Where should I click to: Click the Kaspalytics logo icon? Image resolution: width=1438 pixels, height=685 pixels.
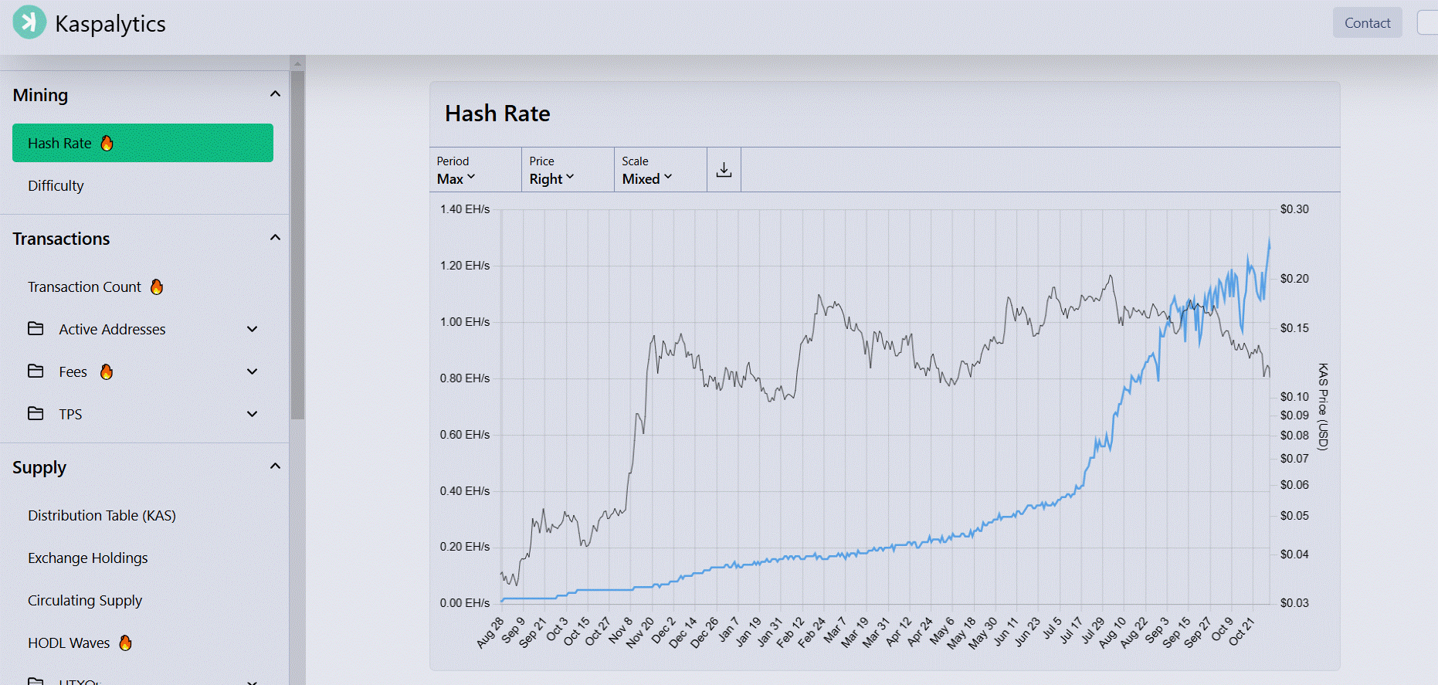(29, 22)
